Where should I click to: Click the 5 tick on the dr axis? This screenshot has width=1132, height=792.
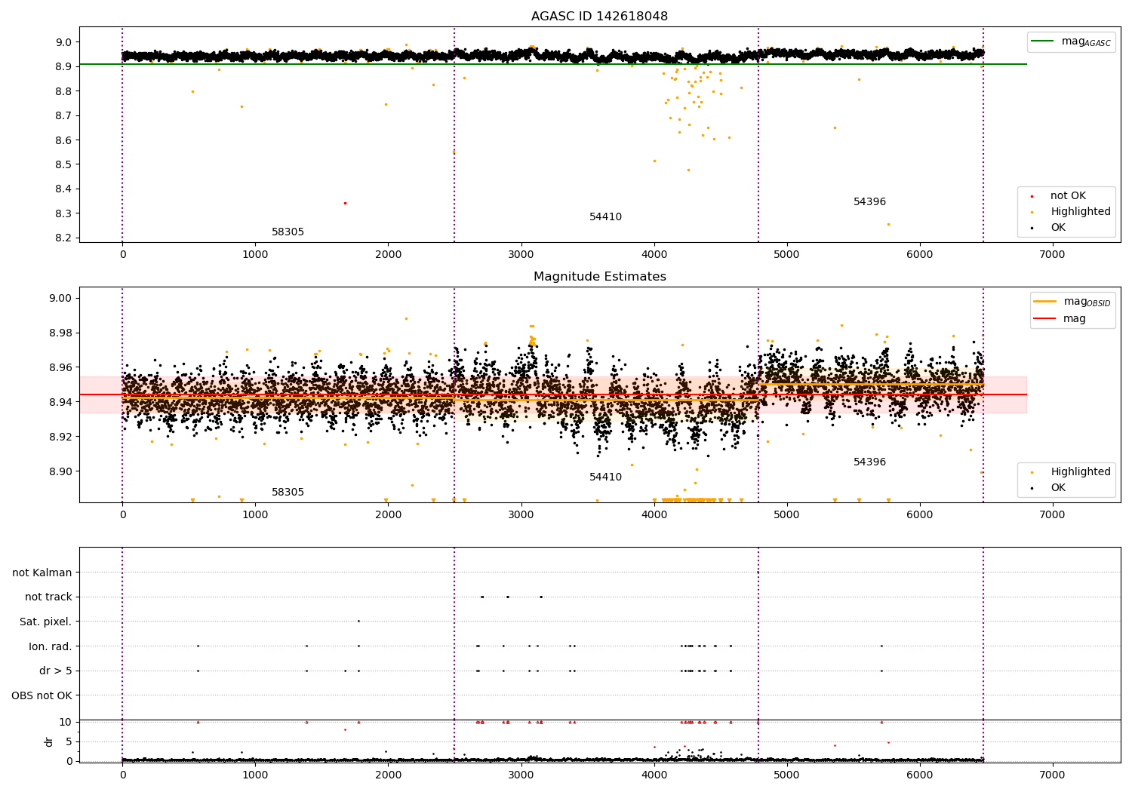(x=69, y=741)
